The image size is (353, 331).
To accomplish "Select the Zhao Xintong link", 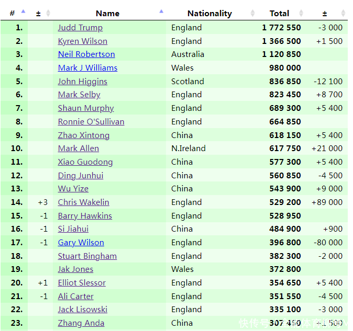I will 83,135.
